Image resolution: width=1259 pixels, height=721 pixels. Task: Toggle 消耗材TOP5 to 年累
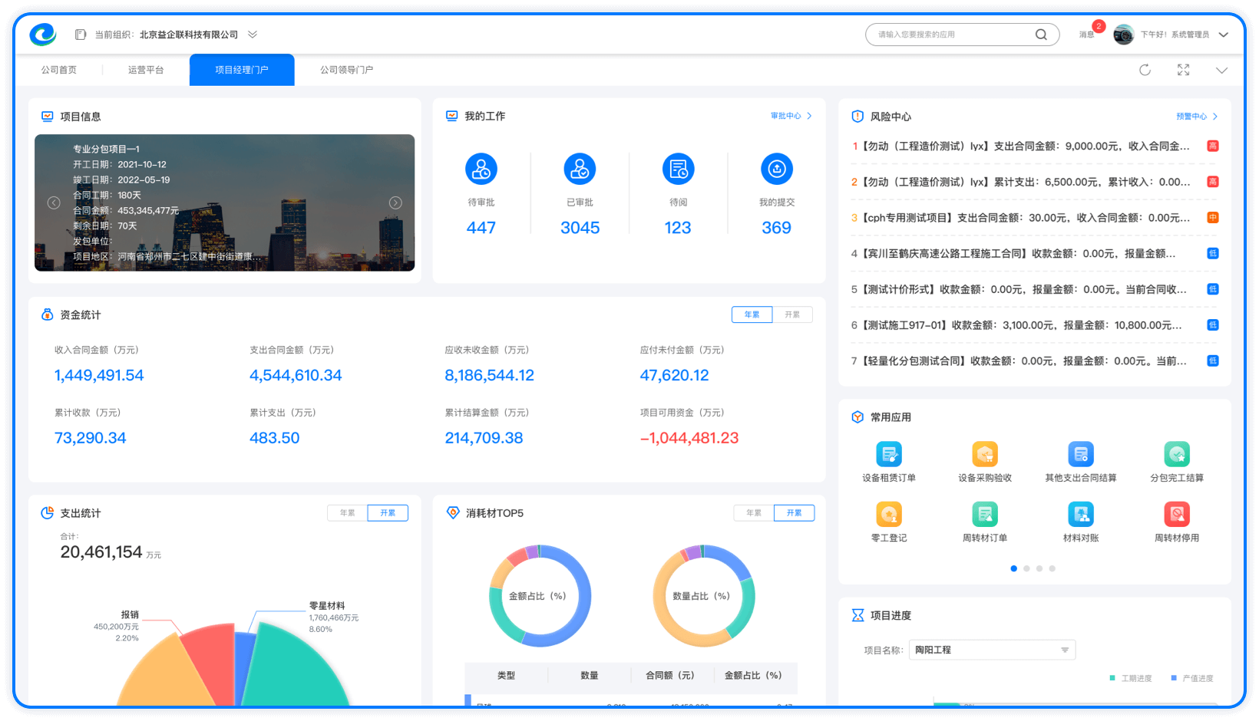click(754, 513)
